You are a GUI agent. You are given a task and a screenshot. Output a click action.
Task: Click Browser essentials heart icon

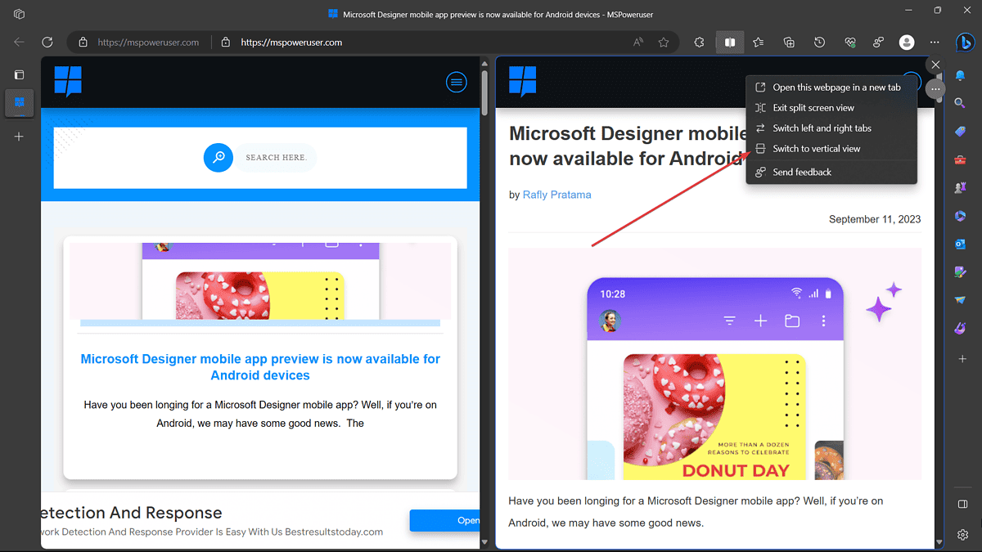849,42
